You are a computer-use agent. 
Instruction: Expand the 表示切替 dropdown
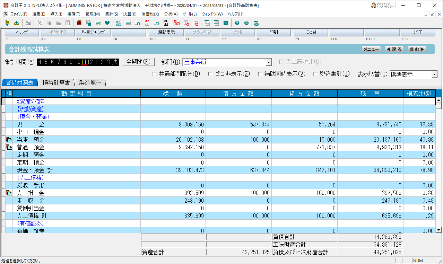434,74
